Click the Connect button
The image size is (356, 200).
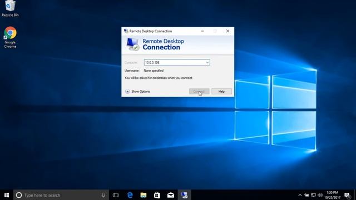pos(199,91)
